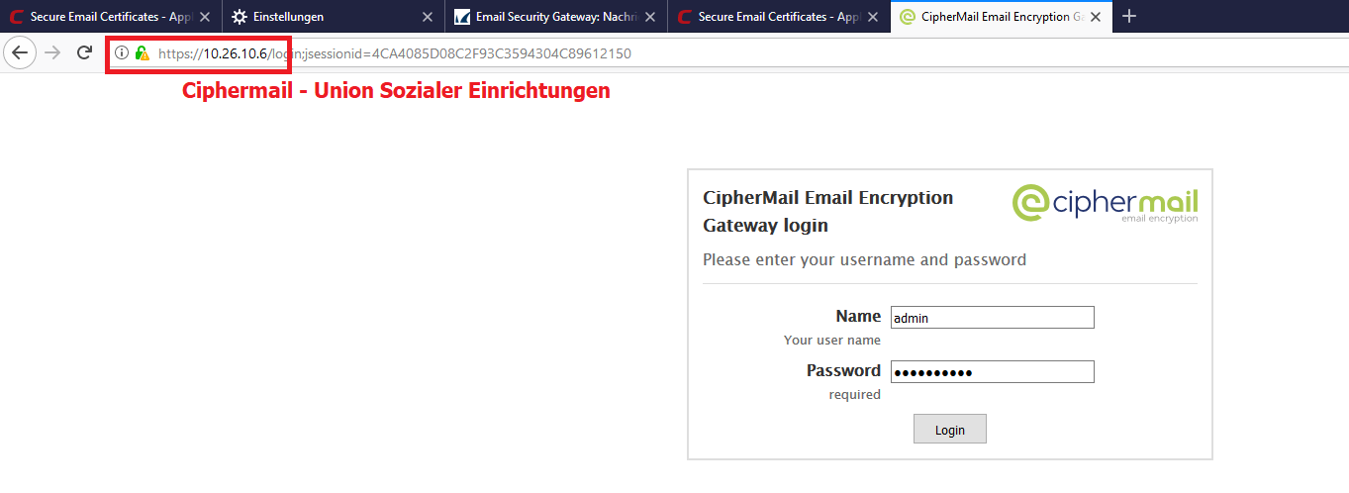Reload the current page
The image size is (1349, 493).
[x=85, y=52]
